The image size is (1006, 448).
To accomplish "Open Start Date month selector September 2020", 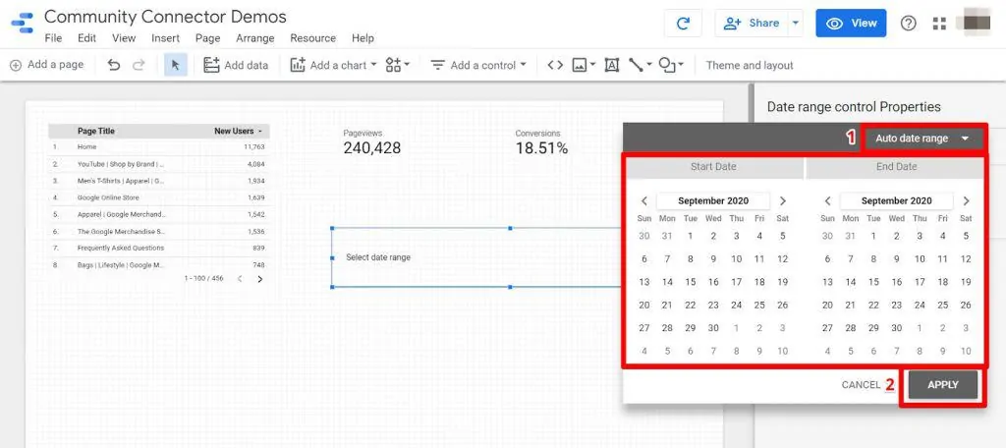I will [x=713, y=200].
